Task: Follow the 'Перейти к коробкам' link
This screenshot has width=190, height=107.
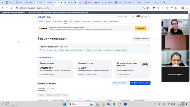Action: [47, 75]
